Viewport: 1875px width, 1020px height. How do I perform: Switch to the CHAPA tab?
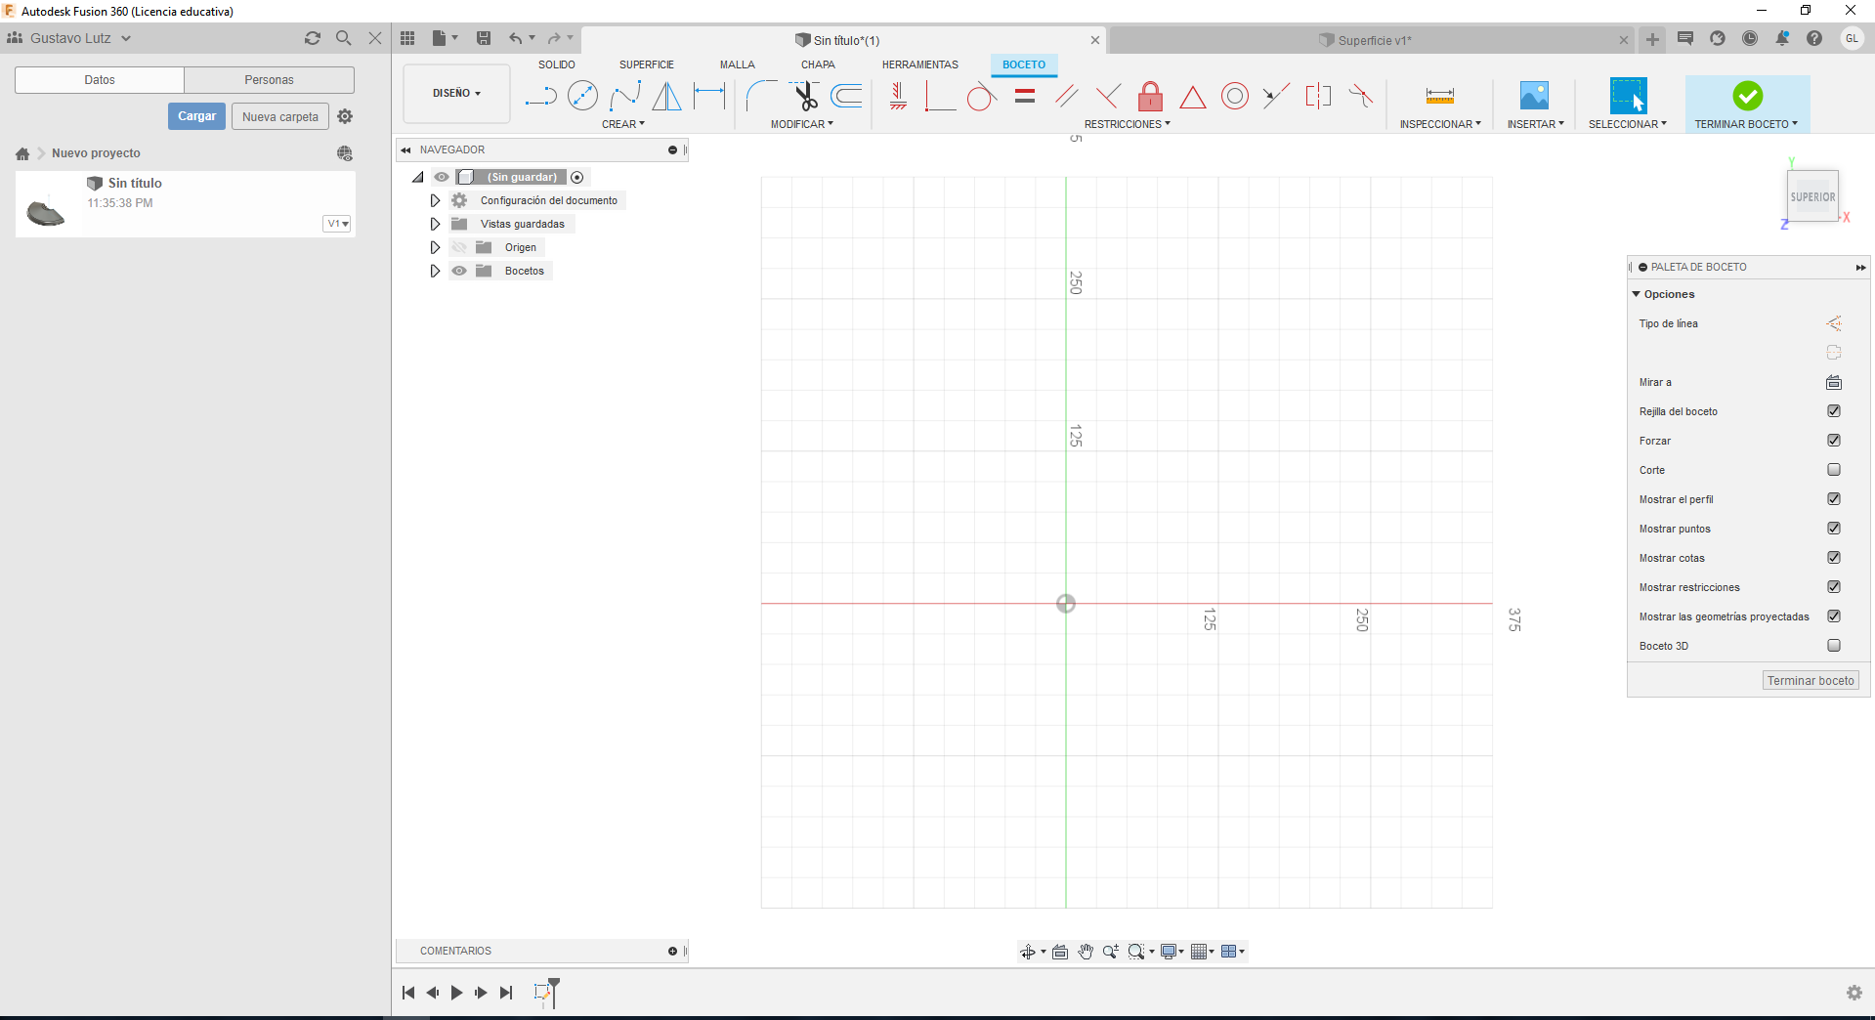point(818,64)
